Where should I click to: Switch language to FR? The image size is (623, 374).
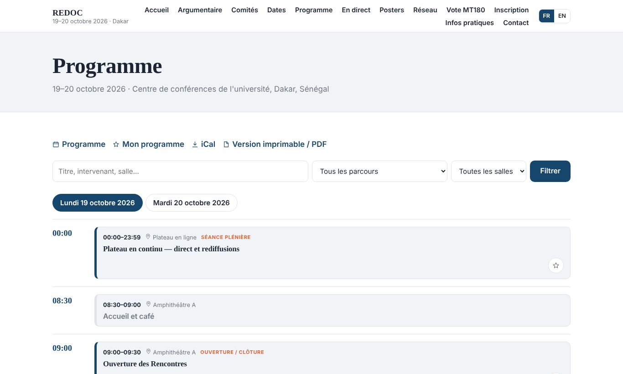[546, 16]
